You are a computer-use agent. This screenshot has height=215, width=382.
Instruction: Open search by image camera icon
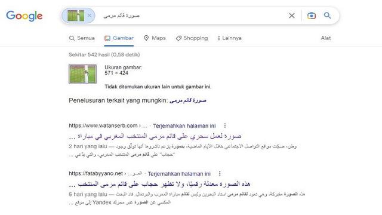pyautogui.click(x=312, y=16)
